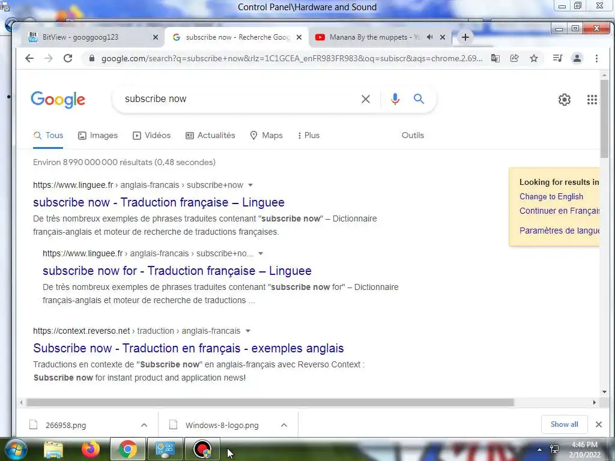Open subscribe now - Traduction française link
615x461 pixels.
[159, 202]
